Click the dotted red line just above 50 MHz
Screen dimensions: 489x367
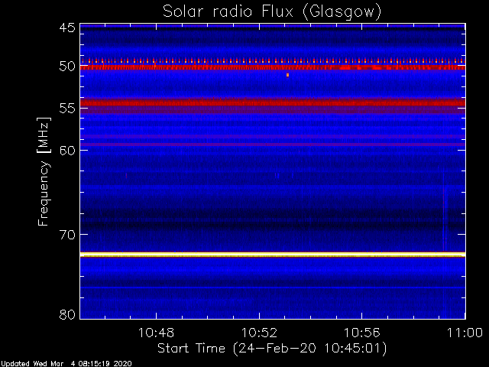tap(273, 61)
